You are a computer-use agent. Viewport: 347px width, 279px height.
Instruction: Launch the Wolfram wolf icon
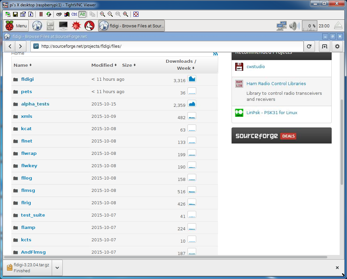coord(89,26)
